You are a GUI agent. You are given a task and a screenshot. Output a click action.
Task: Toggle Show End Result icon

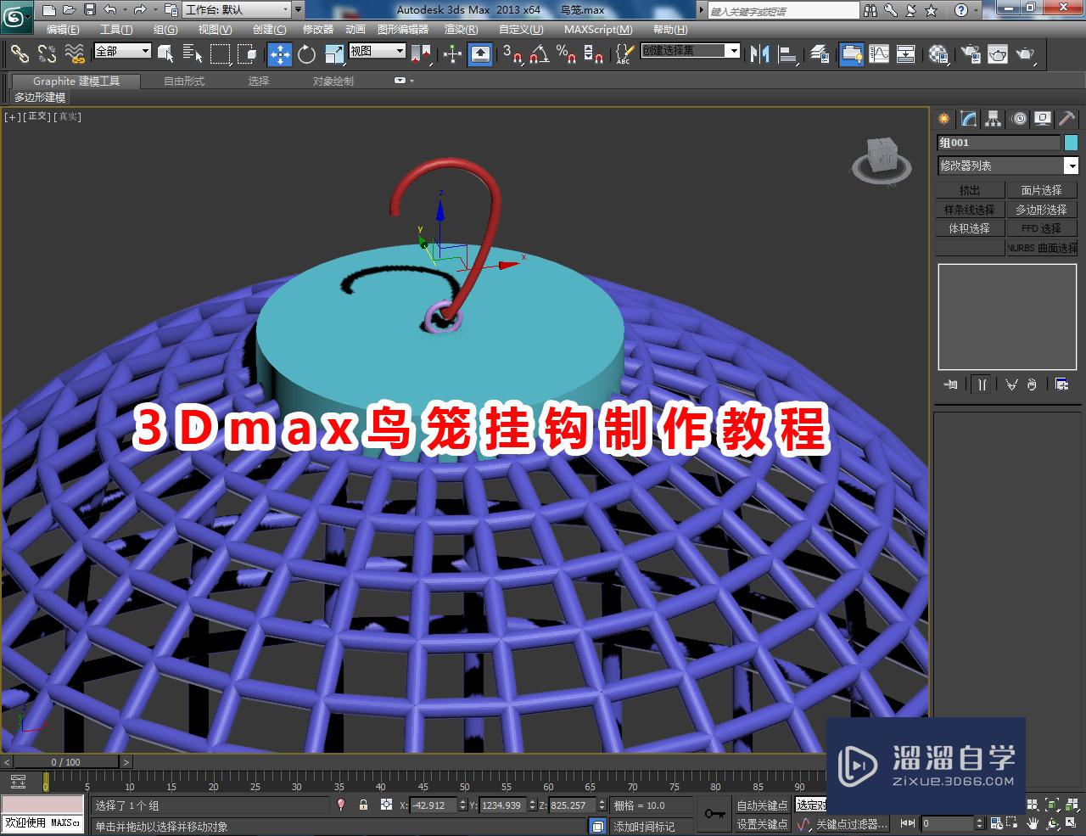[982, 384]
